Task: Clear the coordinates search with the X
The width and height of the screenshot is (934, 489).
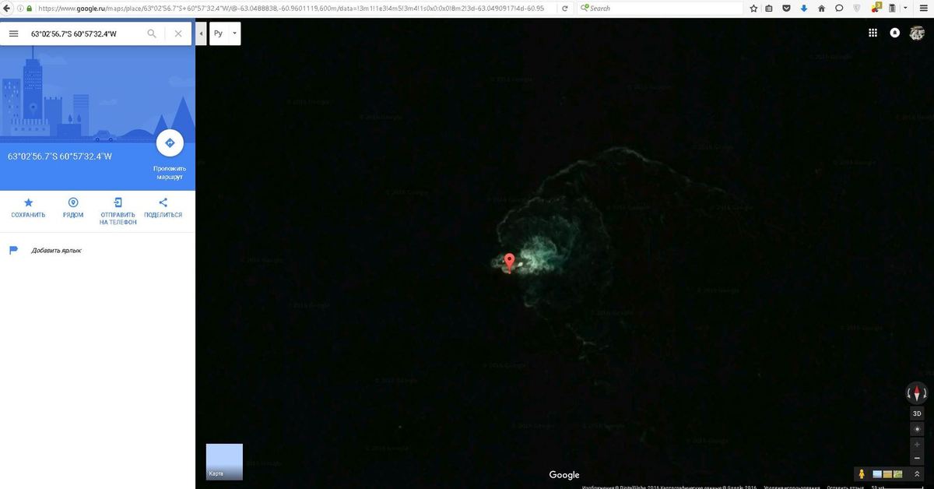Action: click(178, 34)
